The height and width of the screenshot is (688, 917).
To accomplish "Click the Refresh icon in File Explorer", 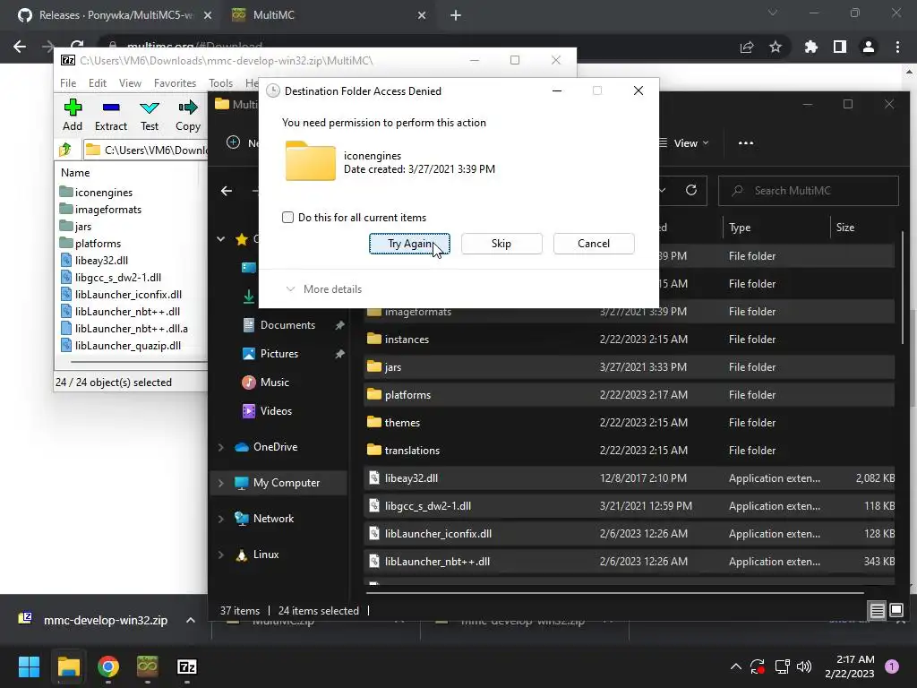I will [x=691, y=191].
